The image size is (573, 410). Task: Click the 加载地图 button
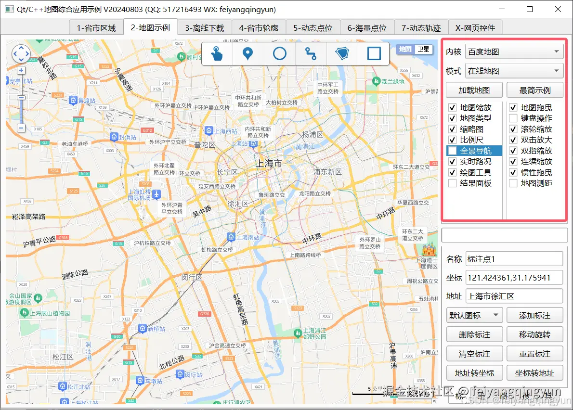click(x=474, y=90)
